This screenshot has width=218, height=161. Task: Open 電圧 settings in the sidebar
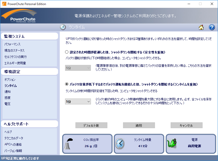point(8,104)
